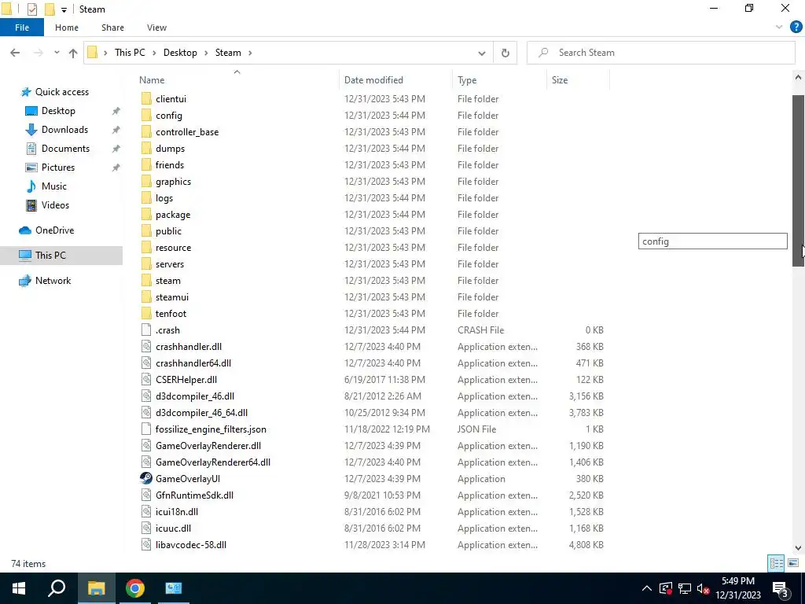
Task: Open the Share ribbon tab
Action: (112, 28)
